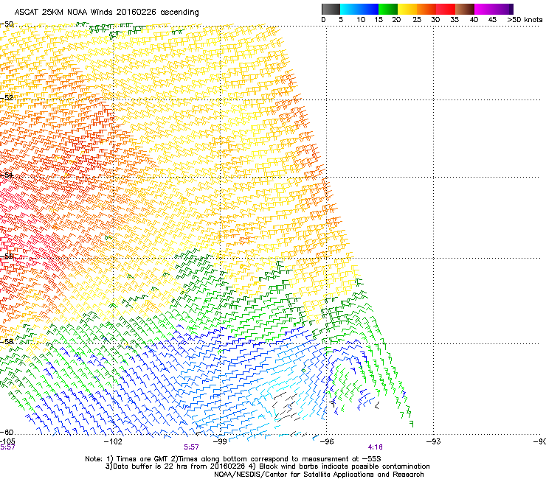Click the 'Data buffer is 22 hrs' note
Viewport: 546px width, 479px height.
coord(267,466)
